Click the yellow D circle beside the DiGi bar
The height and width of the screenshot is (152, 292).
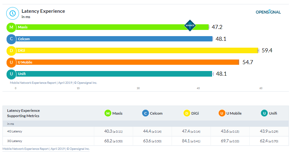point(11,50)
